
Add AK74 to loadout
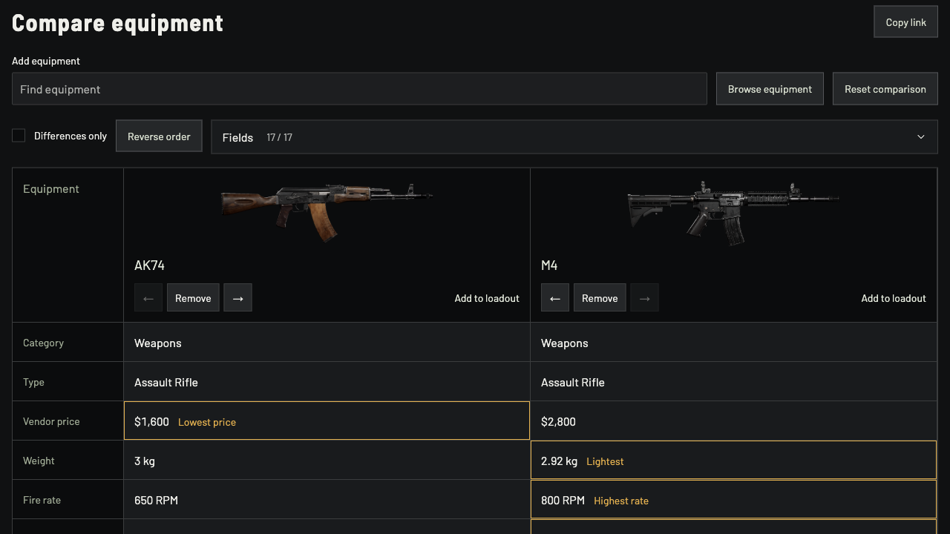point(487,298)
